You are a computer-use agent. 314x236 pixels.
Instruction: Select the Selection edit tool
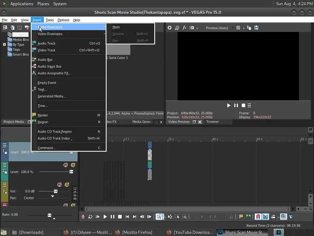point(177,217)
